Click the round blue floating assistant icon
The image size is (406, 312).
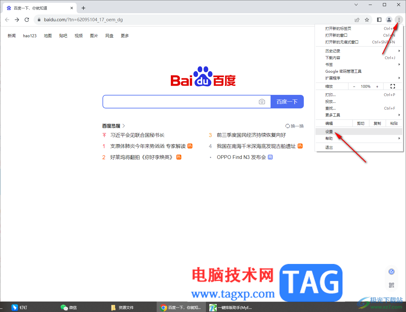[392, 272]
